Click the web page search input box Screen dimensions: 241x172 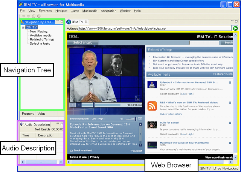click(204, 43)
